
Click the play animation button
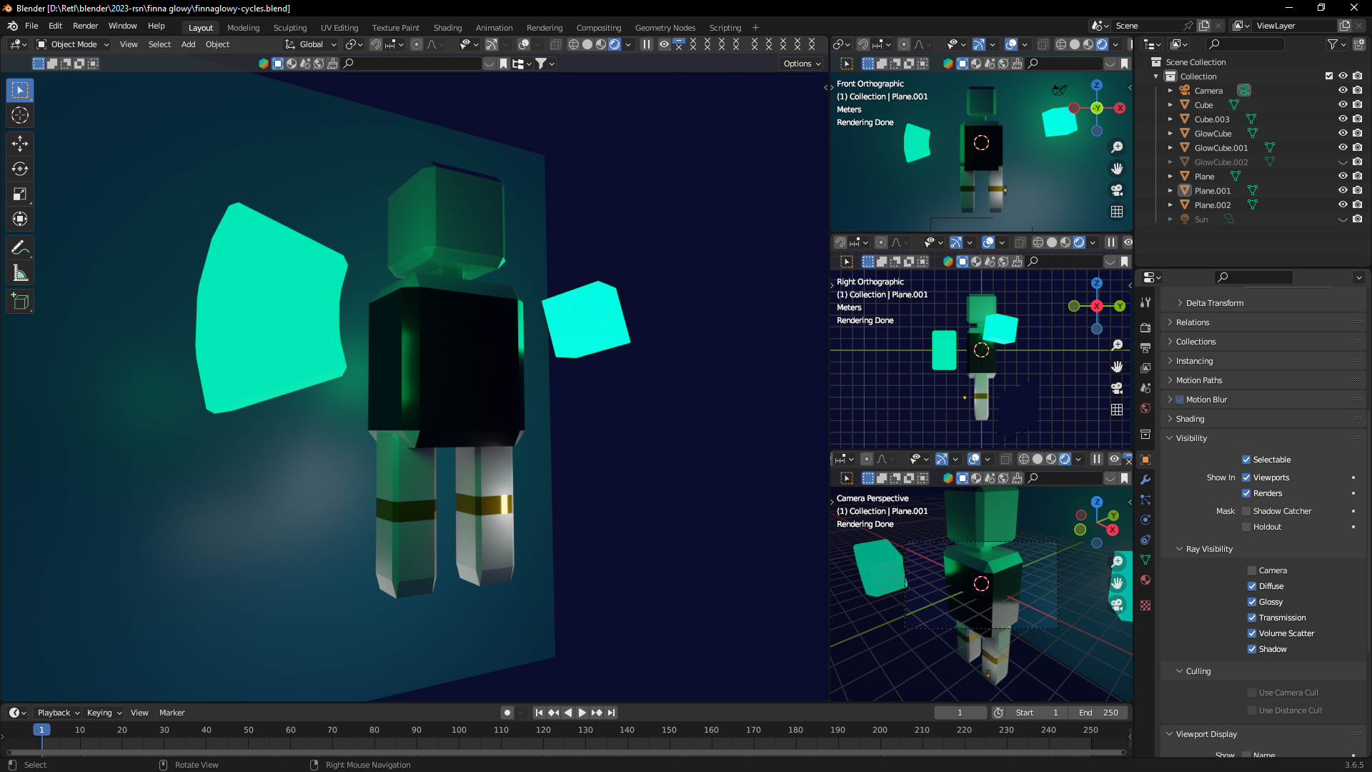tap(582, 713)
